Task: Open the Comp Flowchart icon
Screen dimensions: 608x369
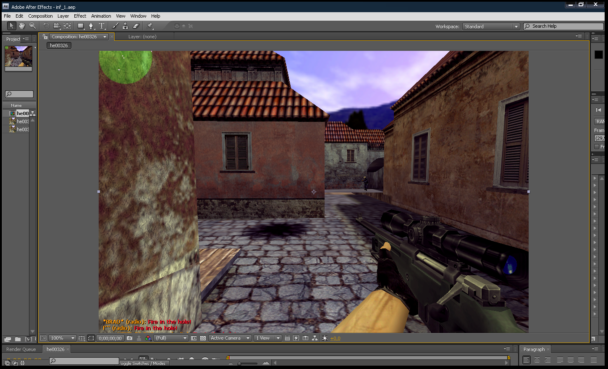Action: pyautogui.click(x=314, y=338)
